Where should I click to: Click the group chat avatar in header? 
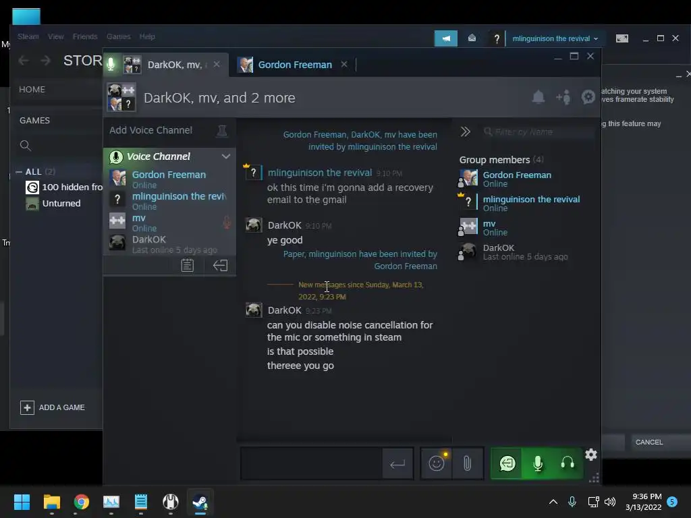click(x=121, y=97)
